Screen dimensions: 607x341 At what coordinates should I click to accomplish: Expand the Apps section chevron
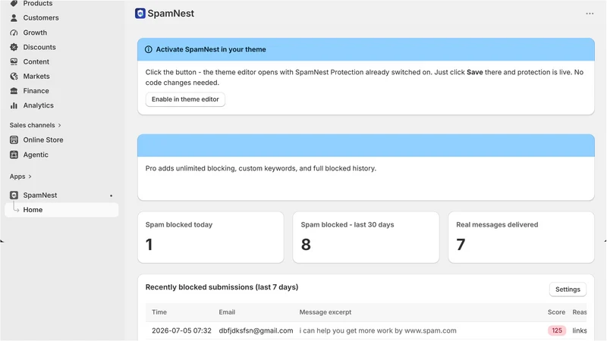coord(30,177)
